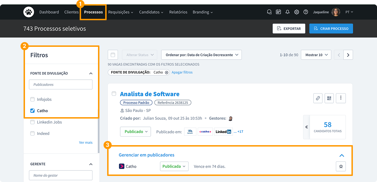This screenshot has height=182, width=377.
Task: Copy job link via chain icon
Action: 318,98
